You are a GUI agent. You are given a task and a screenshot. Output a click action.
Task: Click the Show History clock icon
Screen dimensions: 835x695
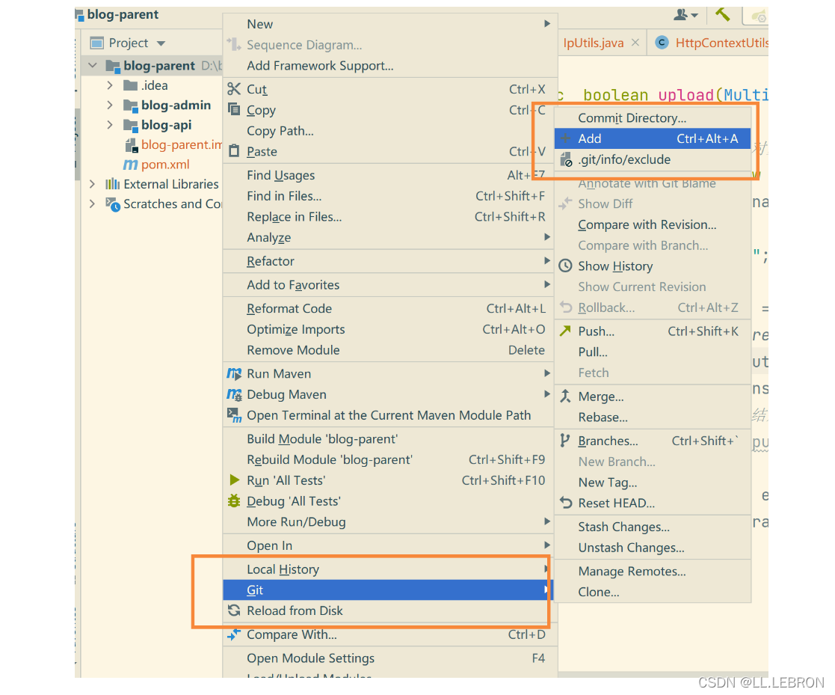tap(565, 266)
